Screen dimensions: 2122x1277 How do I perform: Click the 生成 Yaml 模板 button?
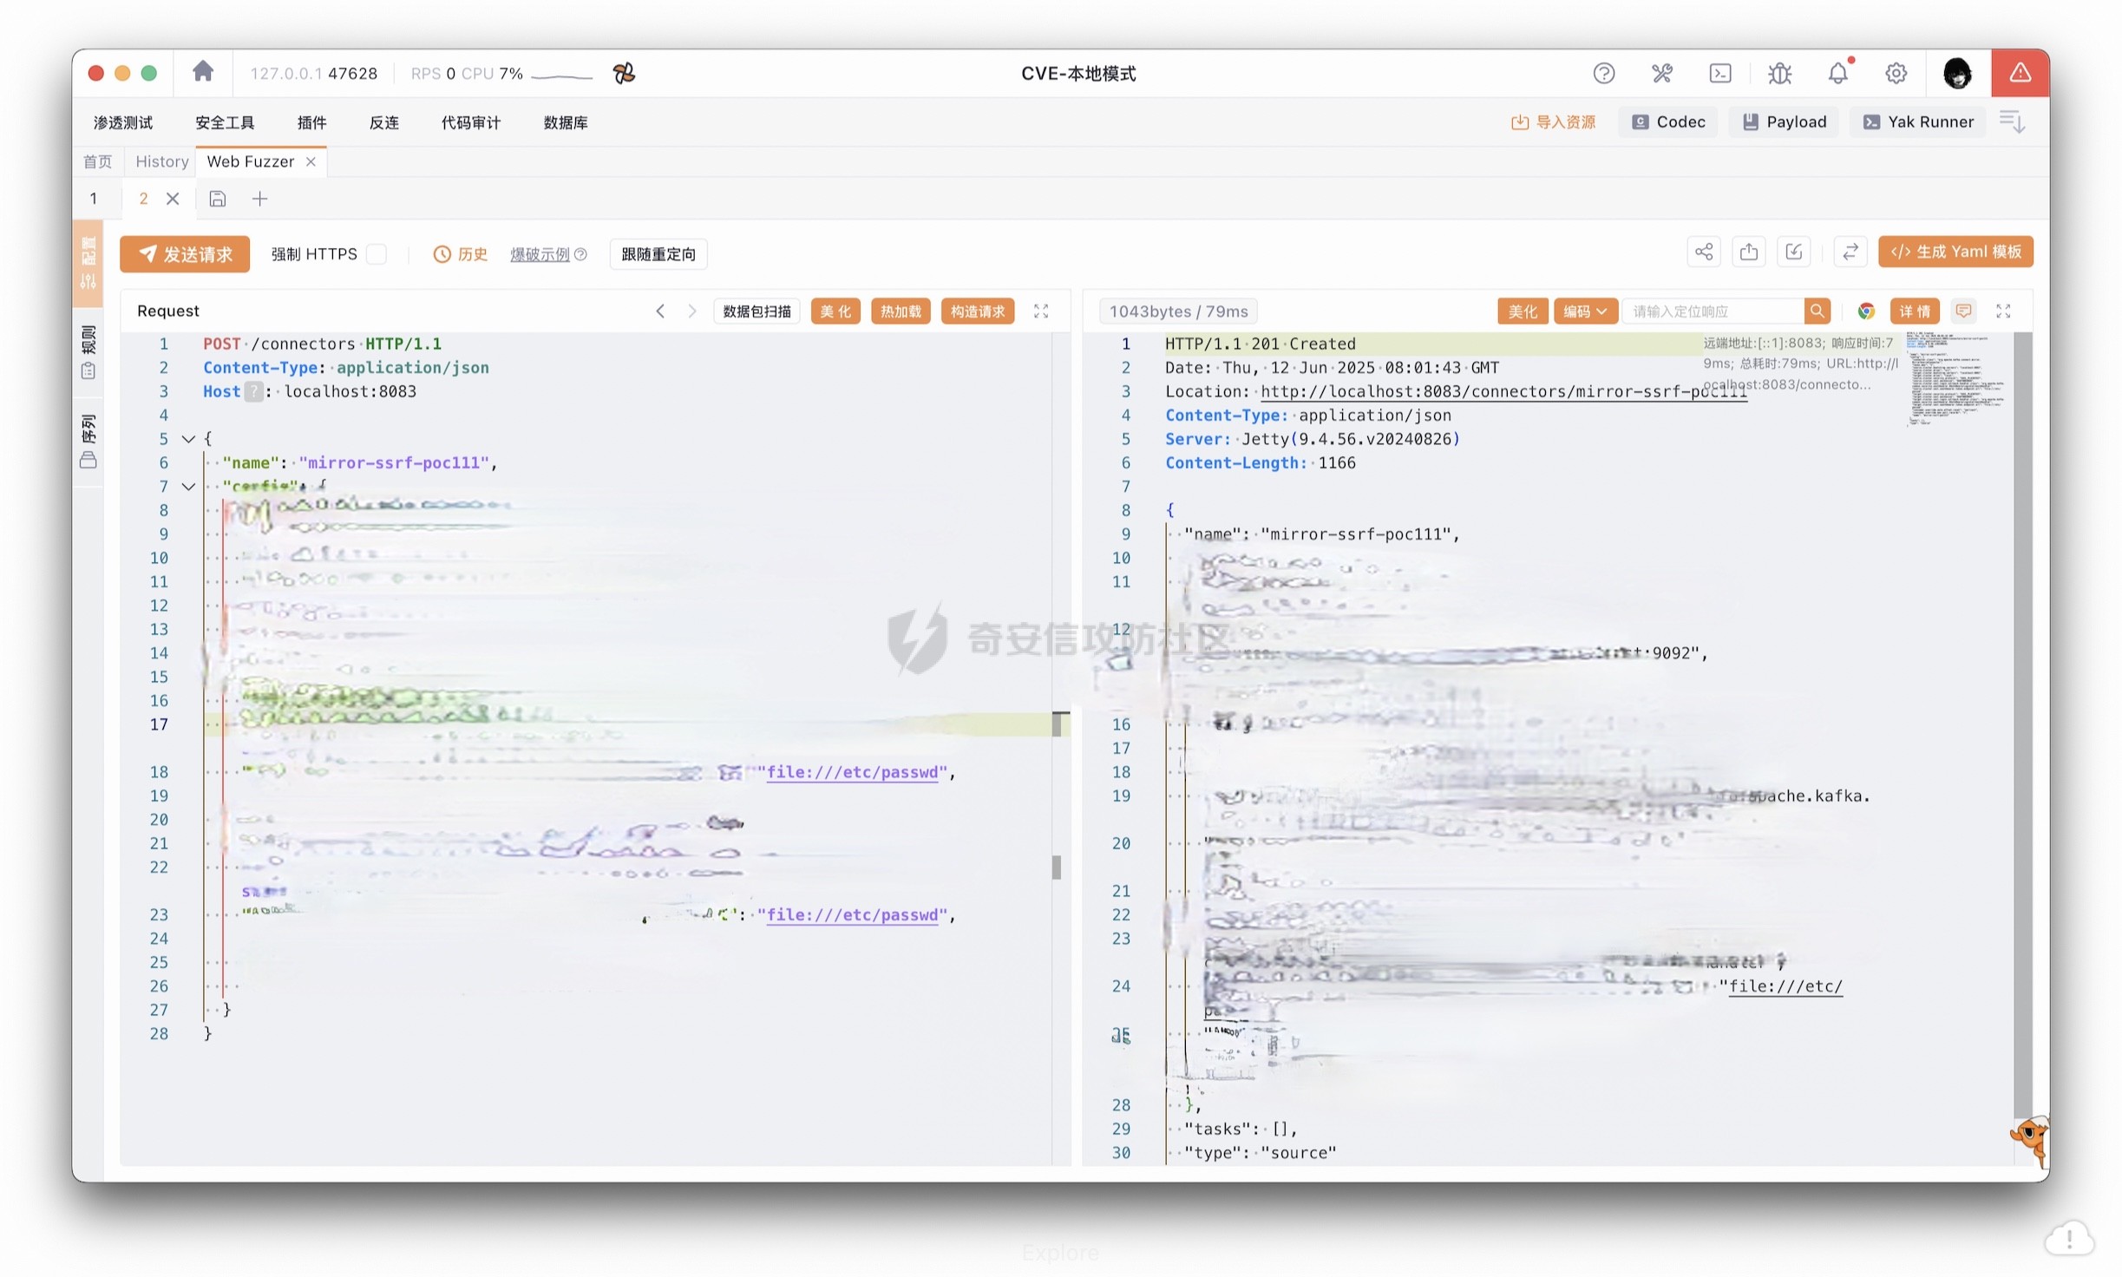[x=1955, y=252]
